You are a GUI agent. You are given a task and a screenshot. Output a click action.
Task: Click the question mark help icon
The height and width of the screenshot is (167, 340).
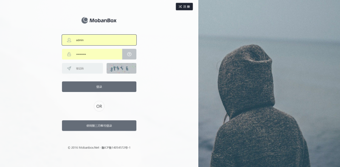click(129, 54)
